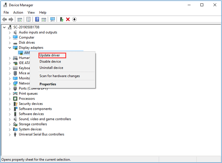Viewport: 222px width, 163px height.
Task: Click the Software components icon
Action: click(x=16, y=109)
